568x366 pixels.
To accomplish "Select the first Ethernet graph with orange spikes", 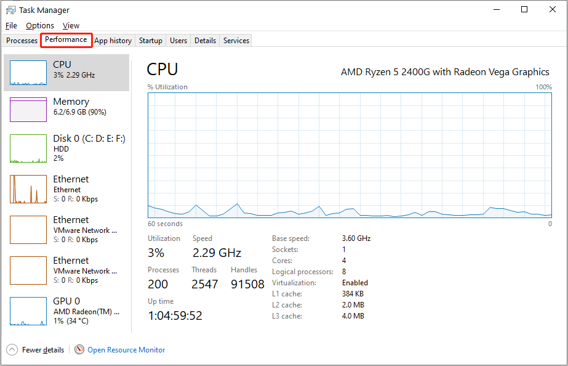I will [28, 189].
